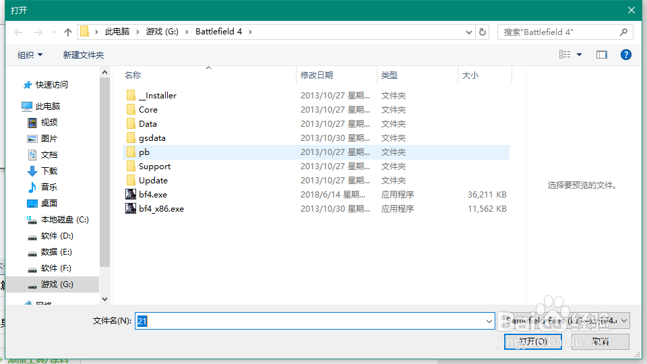647x364 pixels.
Task: Select 快速访问 in navigation pane
Action: pos(51,85)
